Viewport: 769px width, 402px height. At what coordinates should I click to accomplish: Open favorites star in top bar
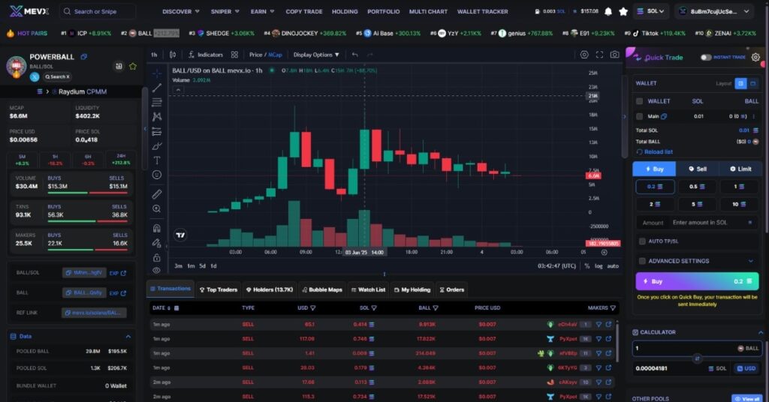pos(623,12)
